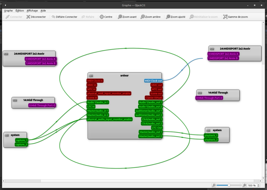
Task: Select Master/audio_in 2 port
Action: tap(98, 115)
